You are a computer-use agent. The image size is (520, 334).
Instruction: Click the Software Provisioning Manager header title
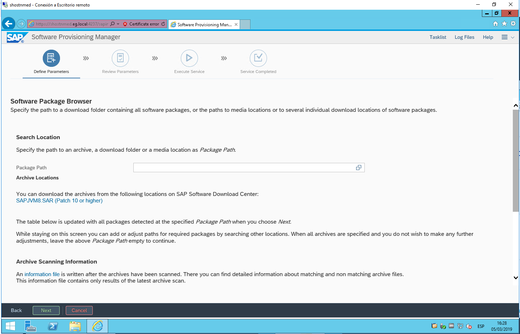76,37
